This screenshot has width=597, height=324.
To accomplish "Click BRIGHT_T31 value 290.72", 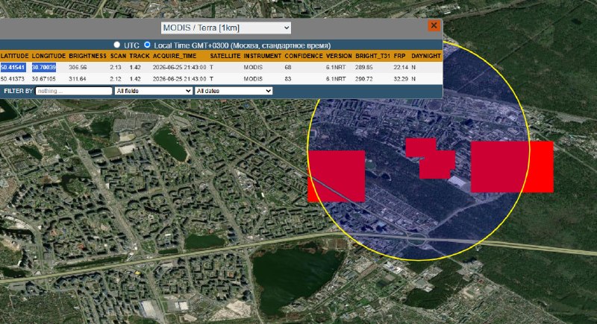I will 364,79.
